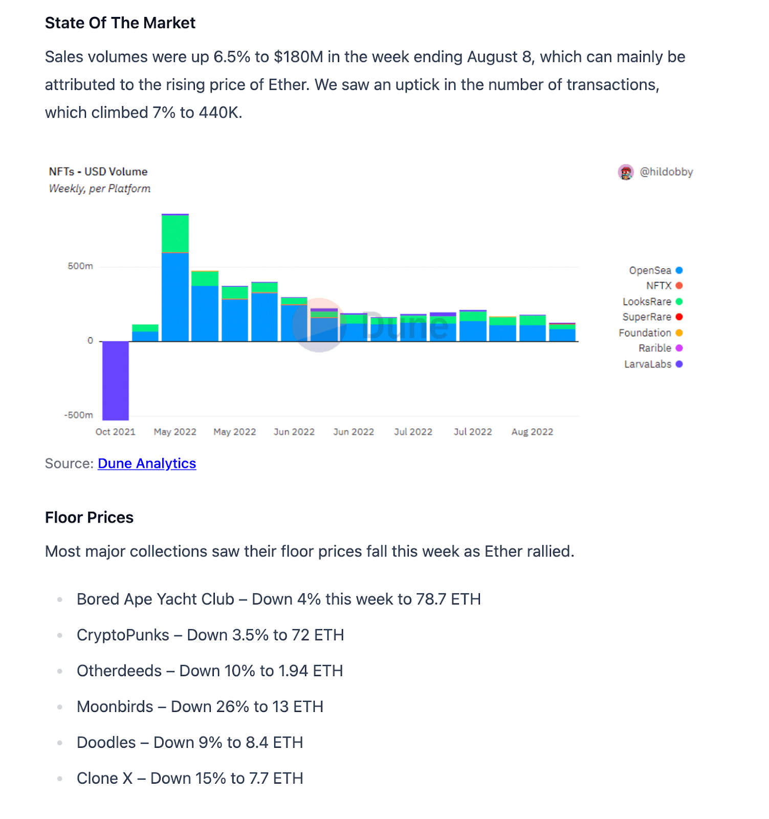Image resolution: width=769 pixels, height=819 pixels.
Task: Toggle the LooksRare legend dot
Action: [679, 301]
